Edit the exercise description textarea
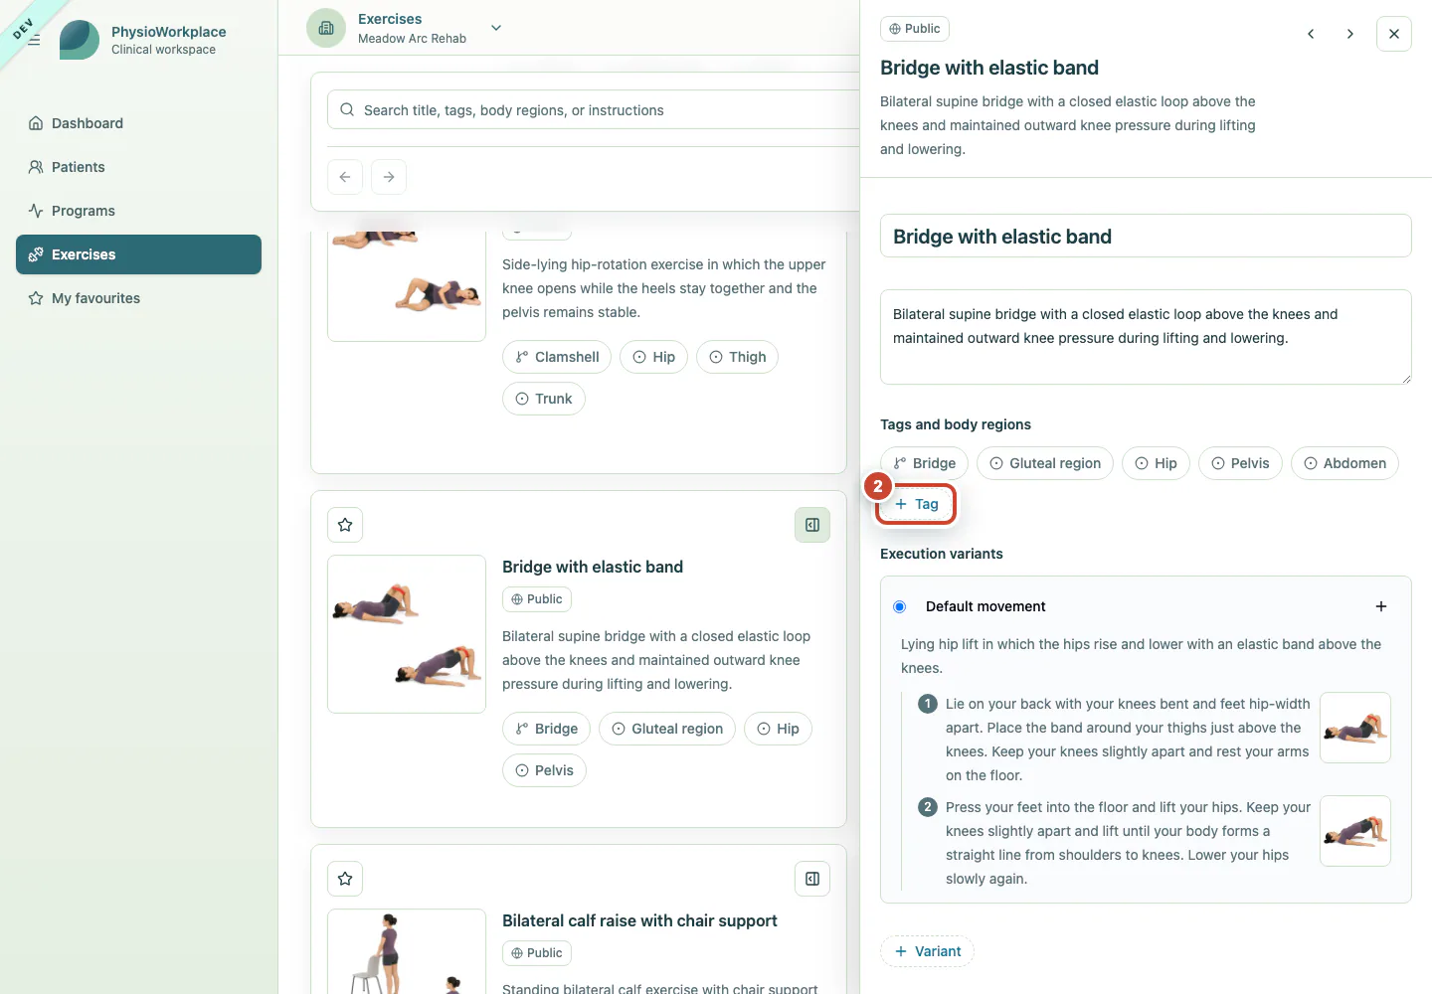 click(1146, 337)
